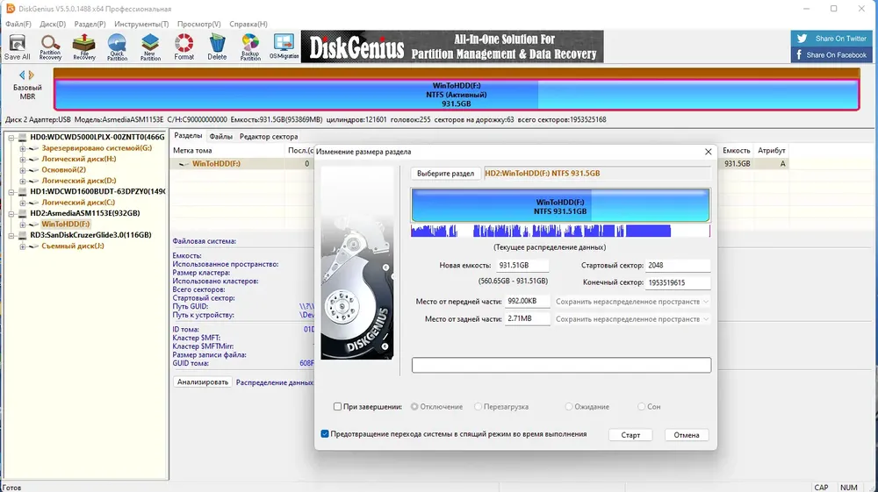Click the New Partition icon
878x492 pixels.
tap(150, 47)
